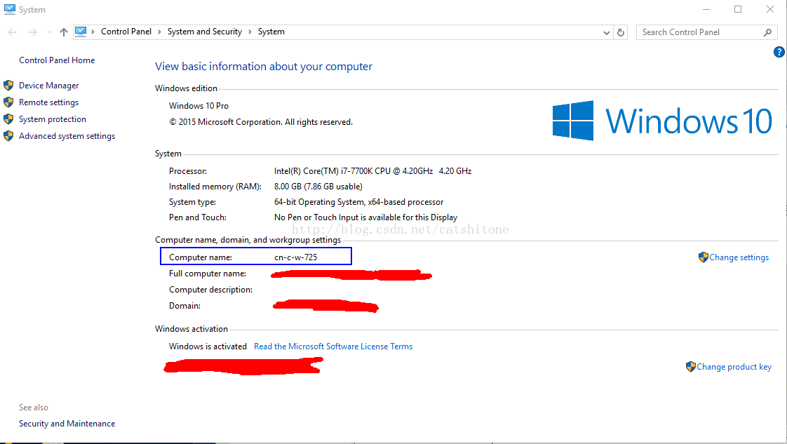The image size is (787, 444).
Task: Open the blue Help question mark
Action: [779, 52]
